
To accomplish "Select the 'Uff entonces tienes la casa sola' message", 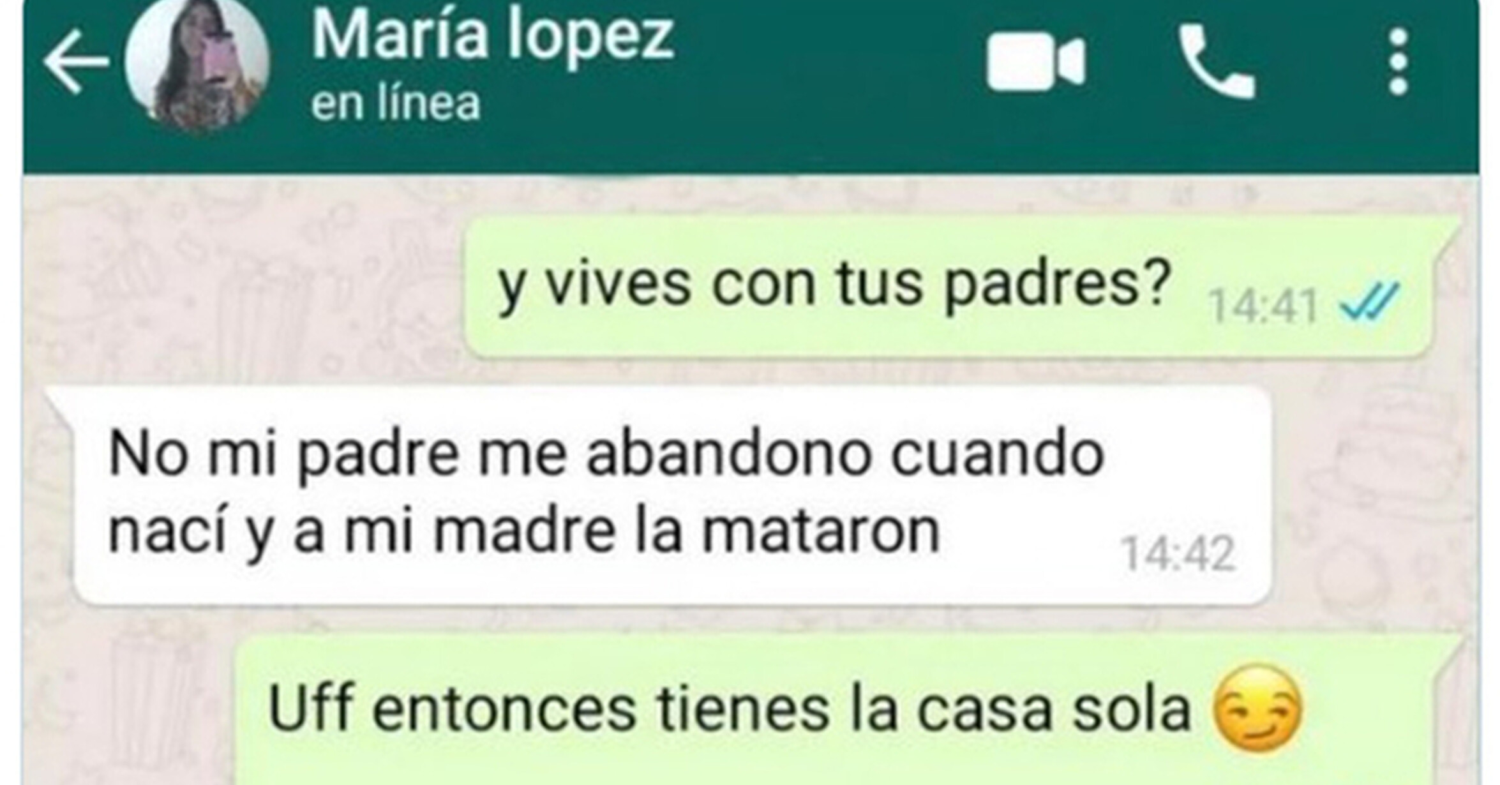I will (849, 710).
